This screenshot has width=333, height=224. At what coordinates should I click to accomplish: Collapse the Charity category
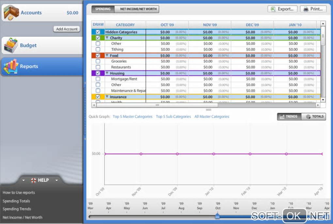(x=107, y=38)
